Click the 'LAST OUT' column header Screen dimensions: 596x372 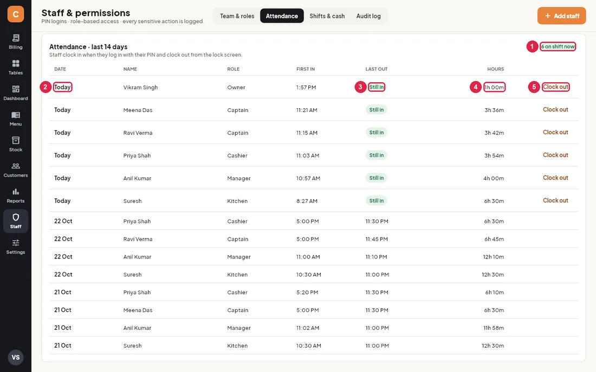pos(377,69)
